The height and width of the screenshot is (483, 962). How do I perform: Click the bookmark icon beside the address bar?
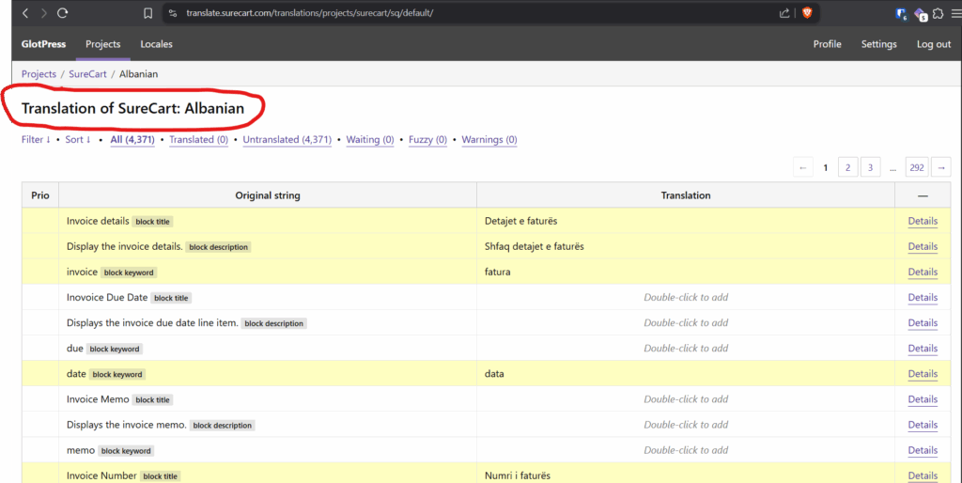[147, 13]
